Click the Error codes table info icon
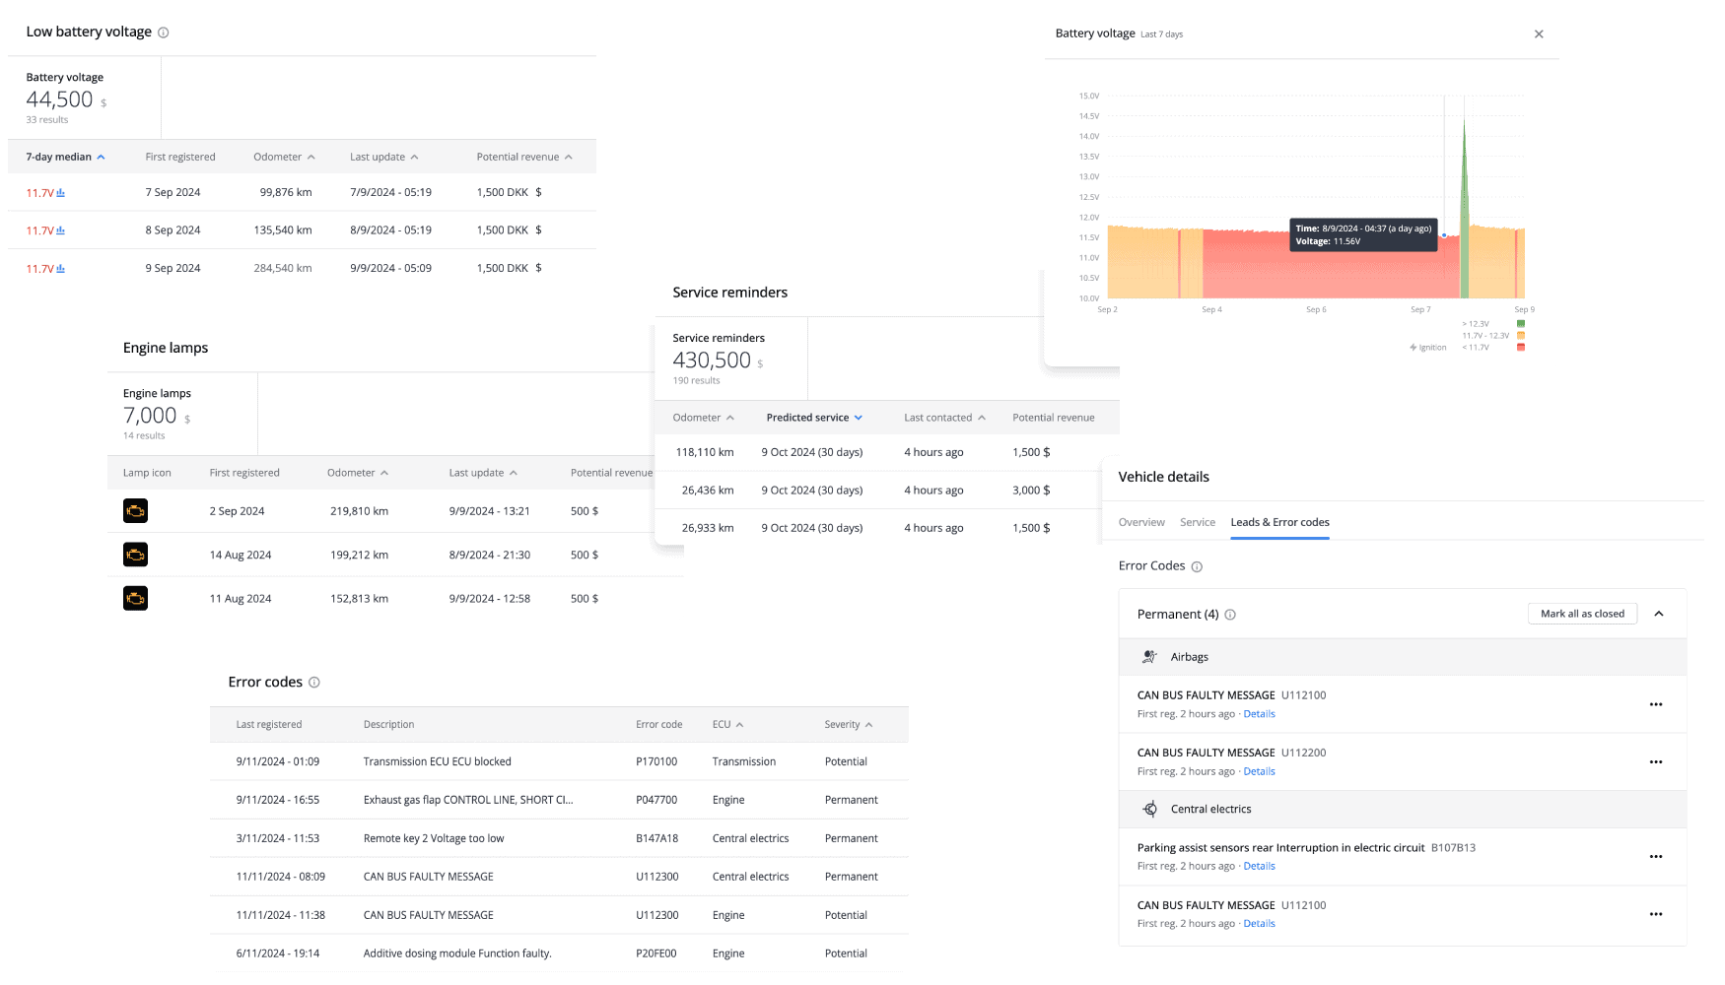This screenshot has height=985, width=1725. (314, 683)
